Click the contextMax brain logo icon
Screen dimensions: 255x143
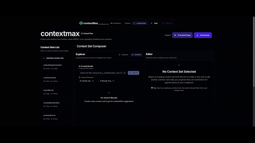point(81,23)
